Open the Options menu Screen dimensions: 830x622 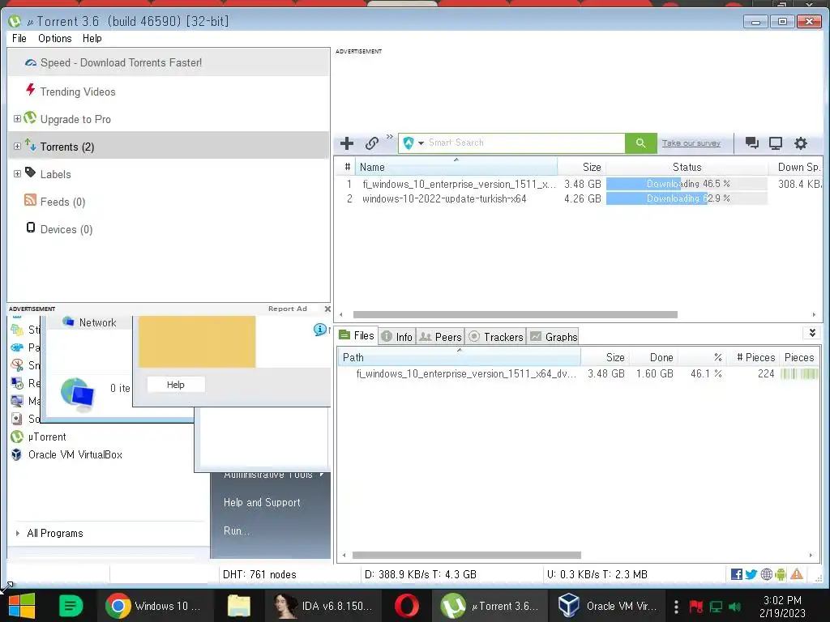coord(54,38)
